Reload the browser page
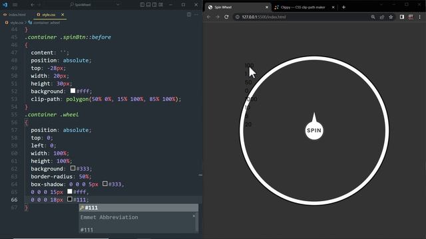The image size is (426, 239). point(226,17)
